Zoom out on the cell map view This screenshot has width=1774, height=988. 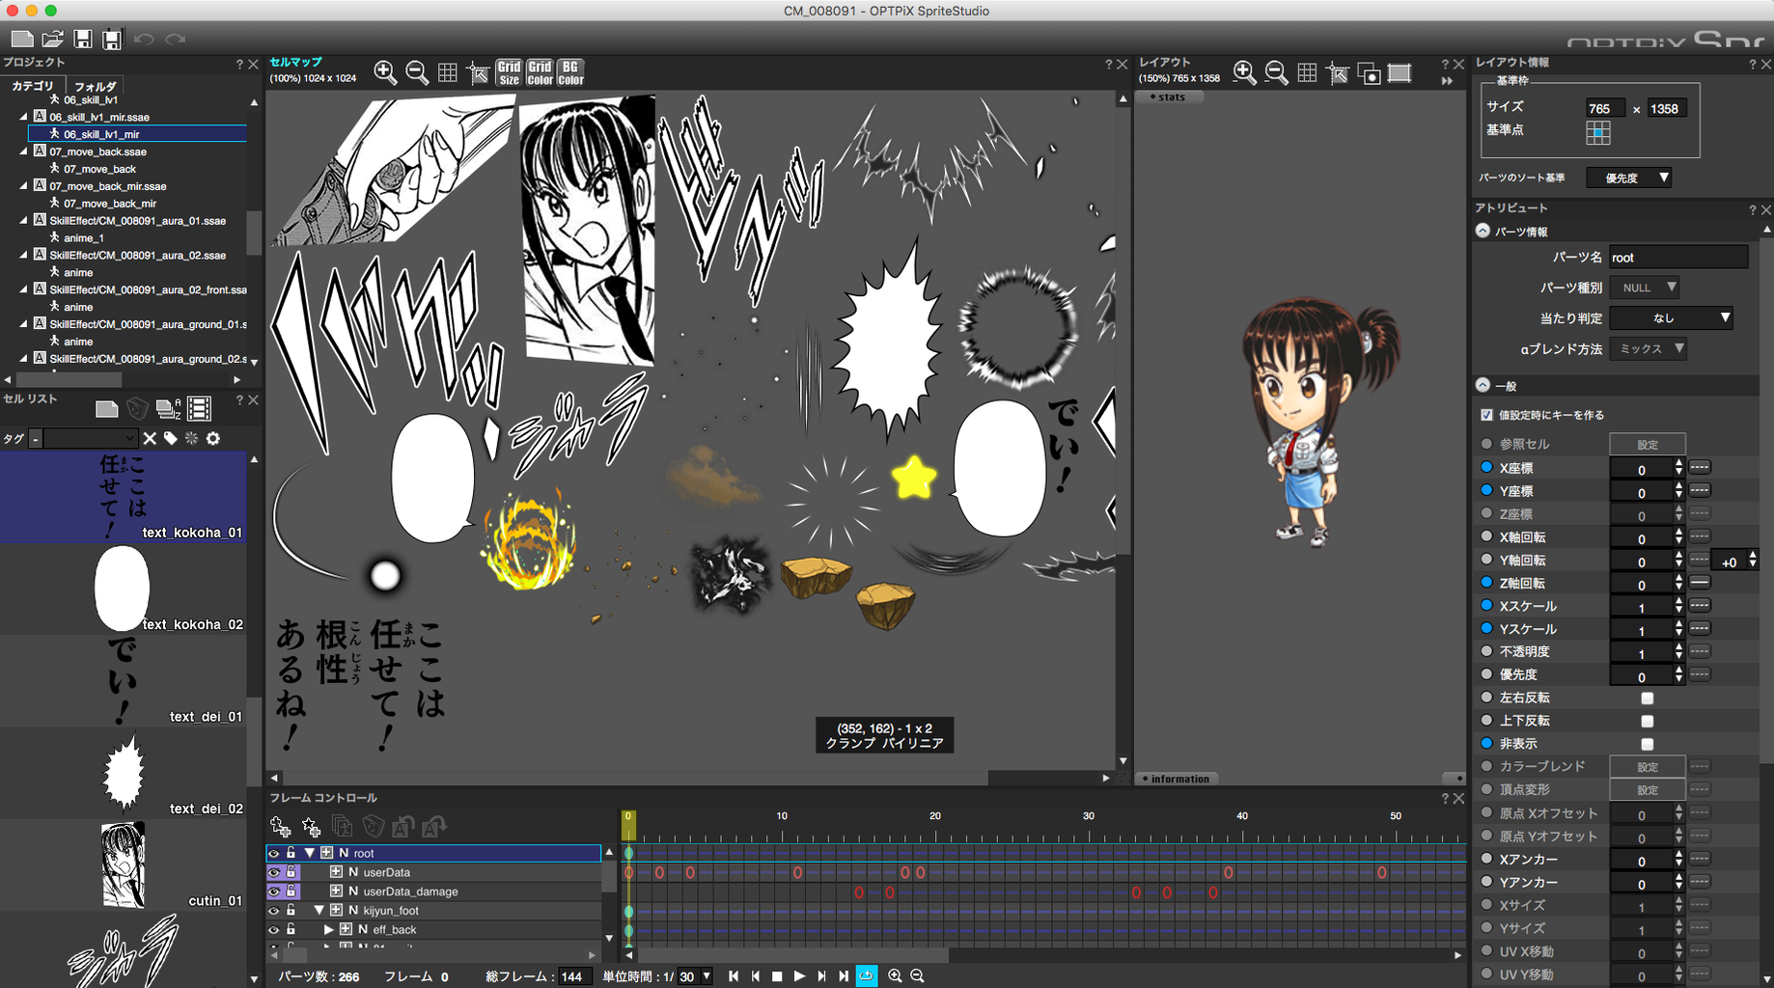[x=417, y=72]
